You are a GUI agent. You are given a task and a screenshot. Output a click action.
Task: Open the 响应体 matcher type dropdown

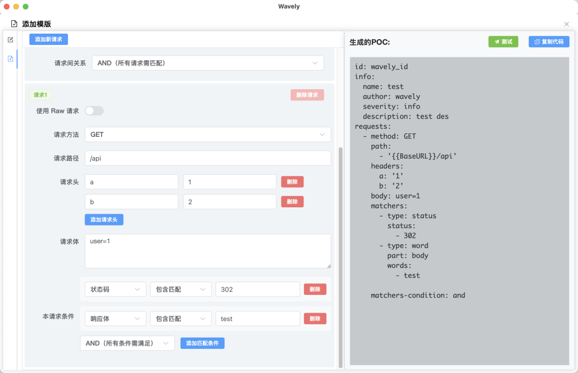pyautogui.click(x=116, y=319)
